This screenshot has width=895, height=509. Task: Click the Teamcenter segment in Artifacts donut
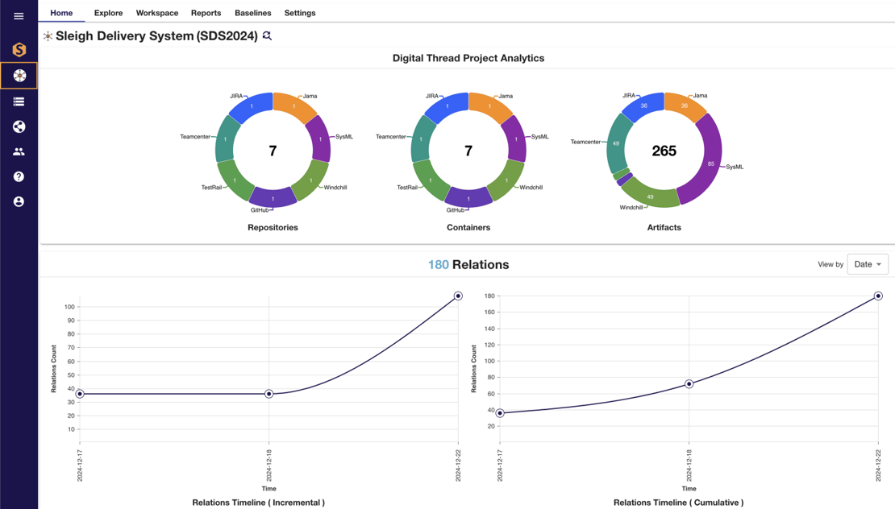coord(618,143)
